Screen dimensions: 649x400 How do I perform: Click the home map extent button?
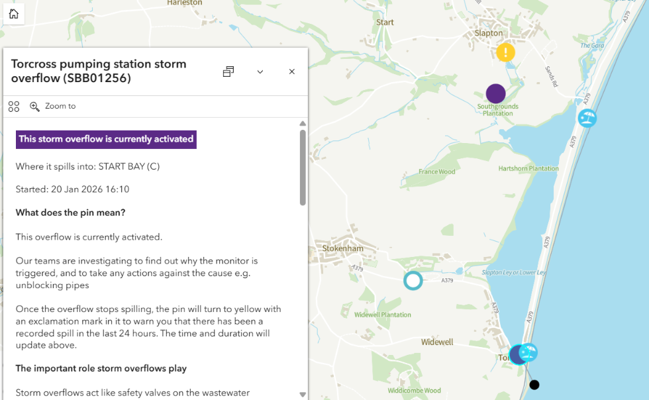click(14, 14)
